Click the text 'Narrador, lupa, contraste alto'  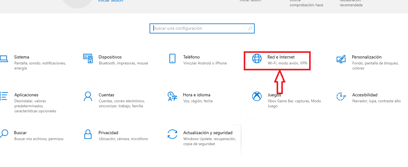pos(376,101)
